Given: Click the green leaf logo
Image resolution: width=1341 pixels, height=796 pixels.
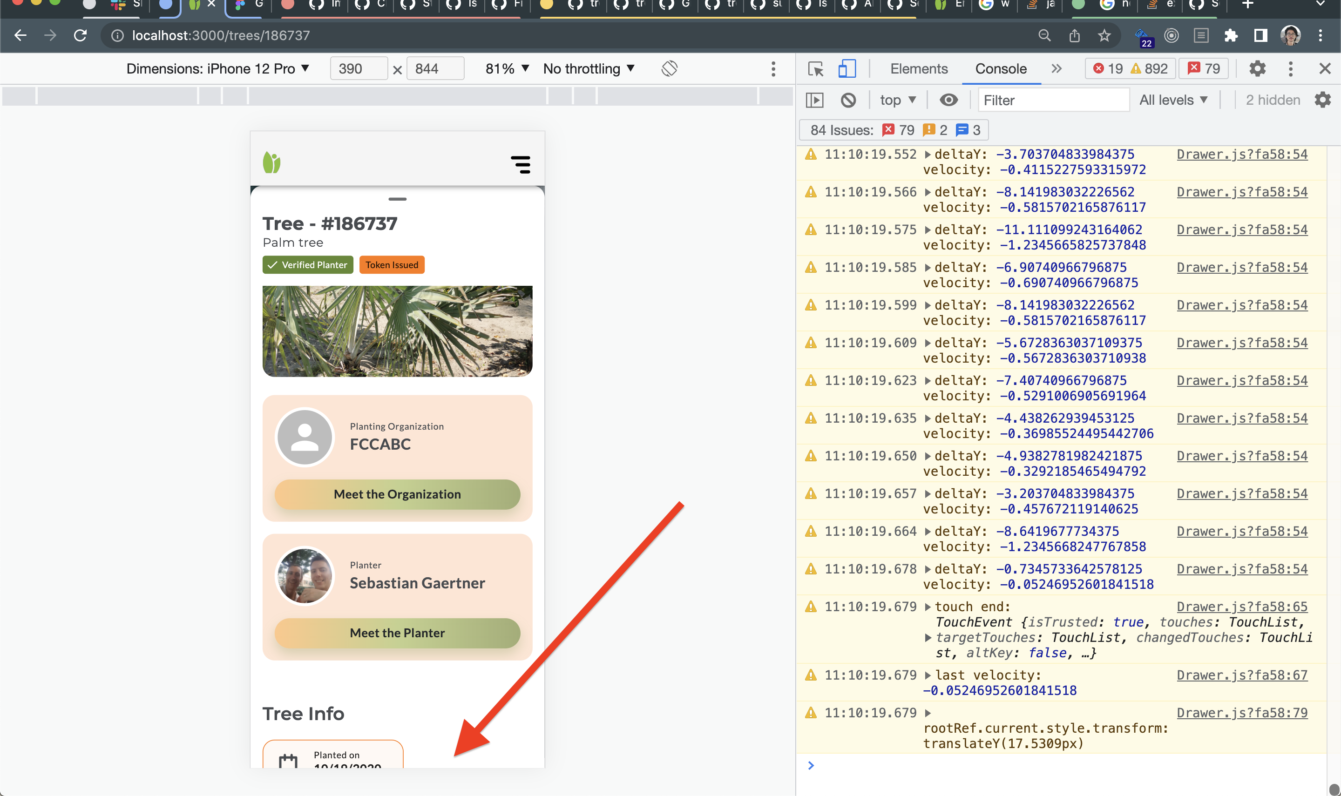Looking at the screenshot, I should 272,162.
